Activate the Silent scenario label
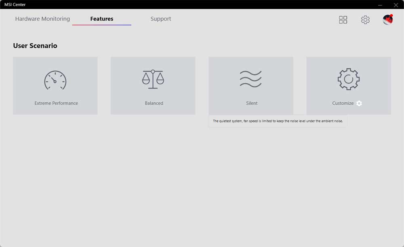The image size is (404, 247). (x=252, y=103)
